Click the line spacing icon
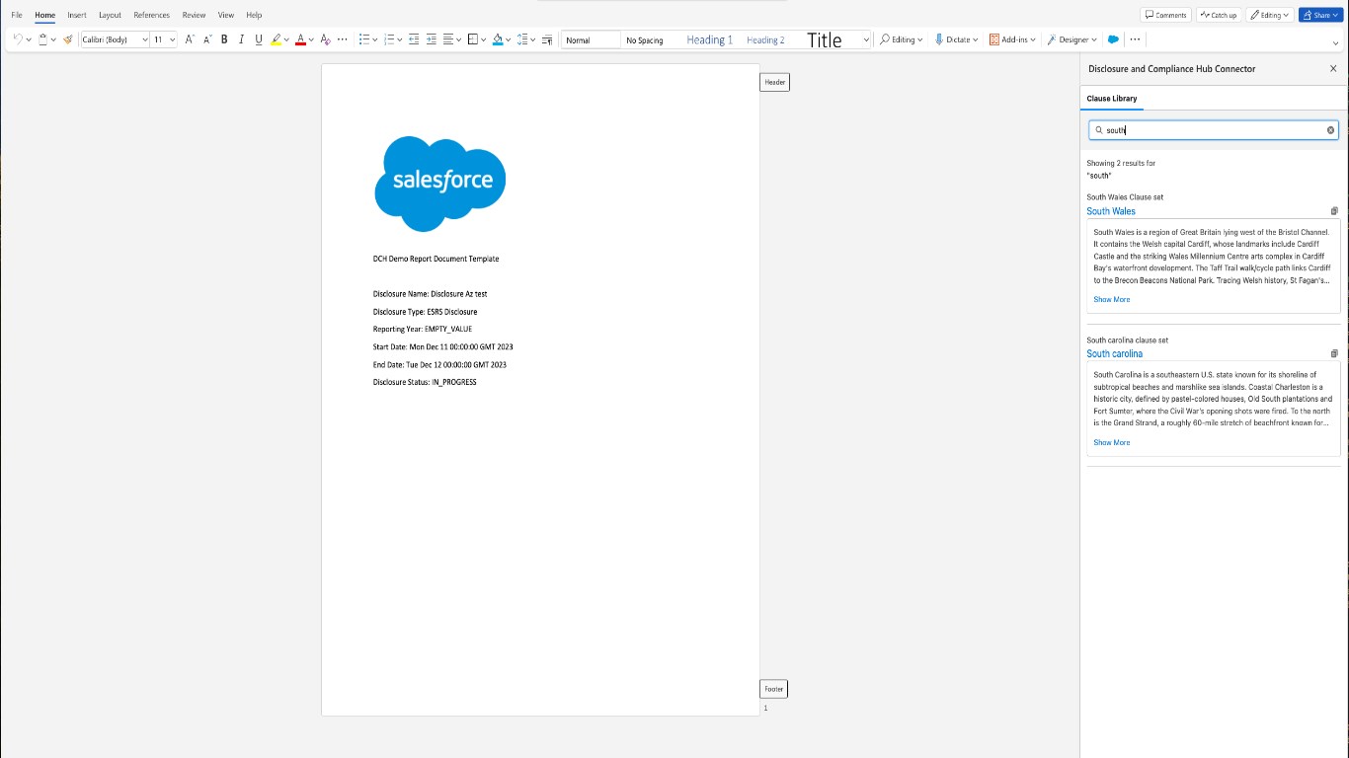1349x758 pixels. 522,39
